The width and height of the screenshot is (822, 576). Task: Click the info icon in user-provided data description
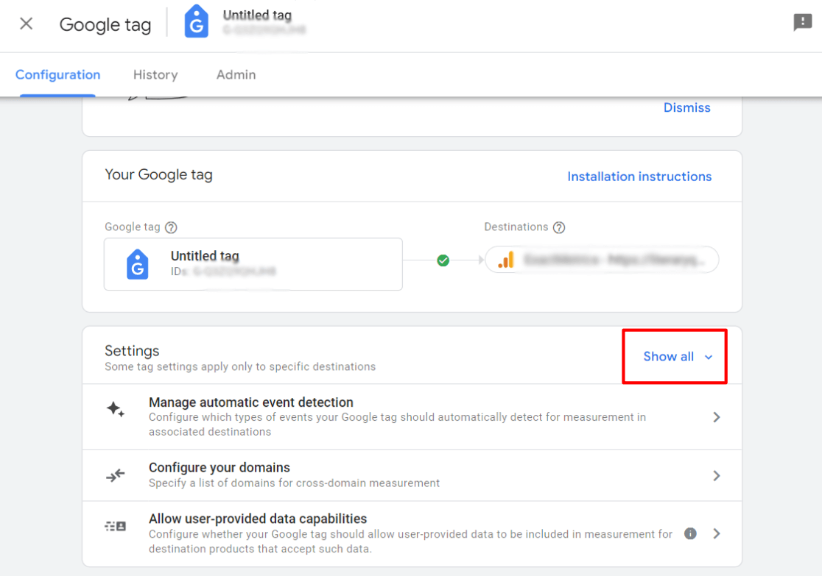(x=690, y=533)
